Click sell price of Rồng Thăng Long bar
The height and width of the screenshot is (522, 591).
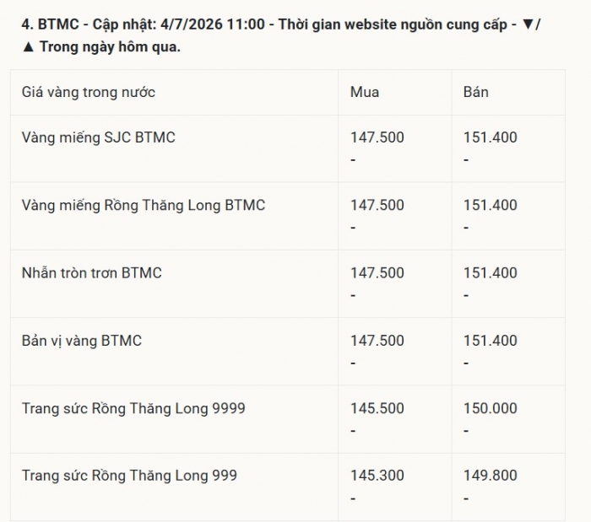tap(490, 205)
